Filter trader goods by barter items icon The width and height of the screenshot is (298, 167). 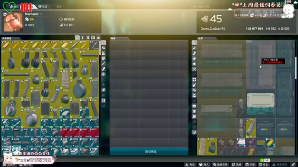(x=104, y=48)
